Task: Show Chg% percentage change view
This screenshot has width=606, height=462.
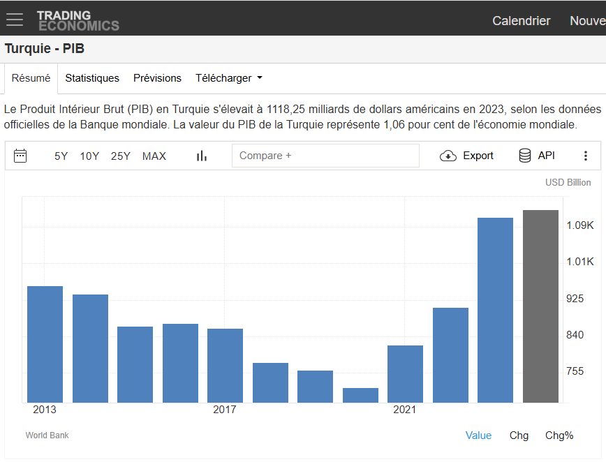Action: point(559,435)
